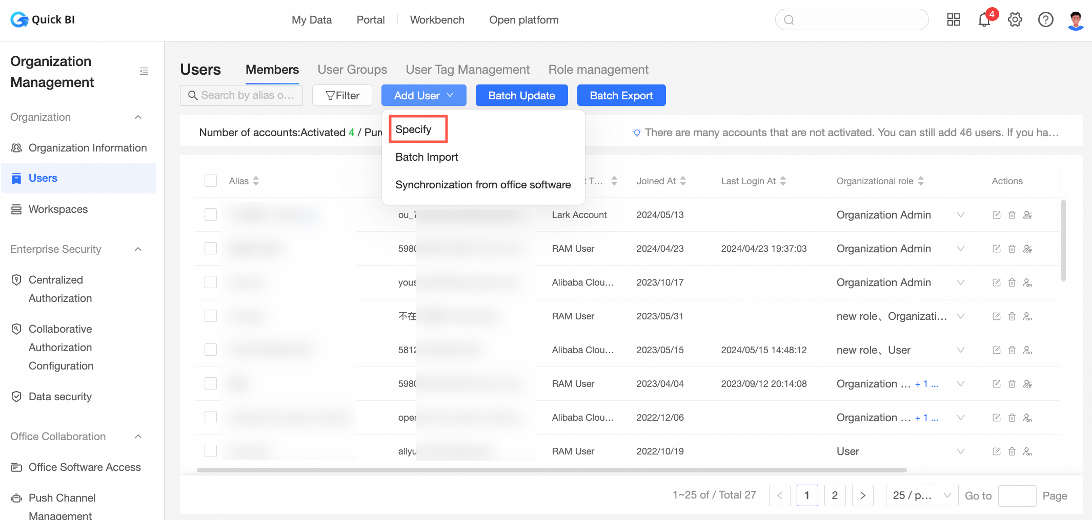
Task: Click delete icon for row joined 2022/10/19
Action: click(x=1012, y=451)
